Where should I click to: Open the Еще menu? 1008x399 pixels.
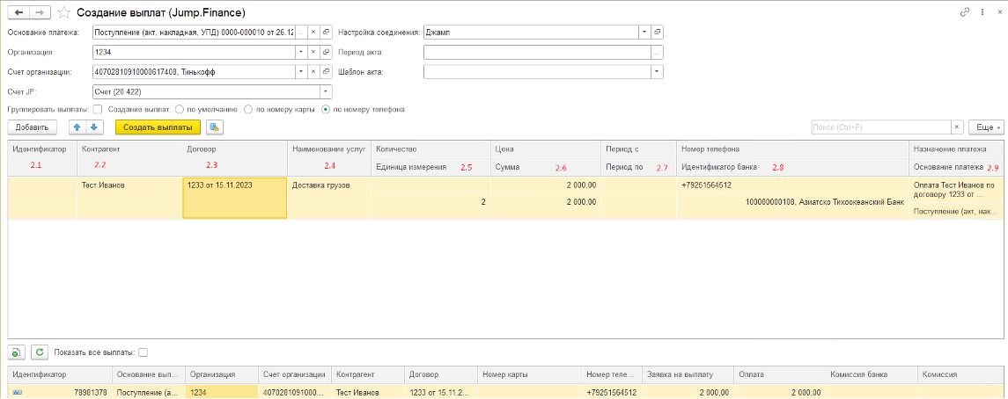coord(985,127)
